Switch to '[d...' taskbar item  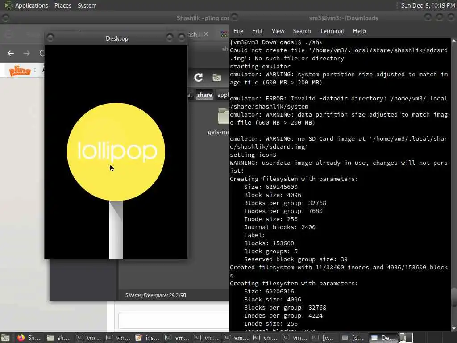click(353, 338)
